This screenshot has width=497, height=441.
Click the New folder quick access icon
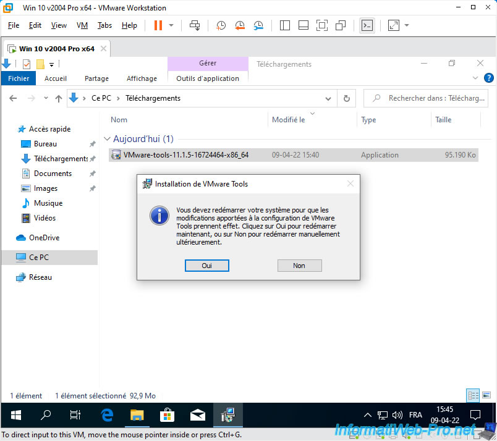40,64
